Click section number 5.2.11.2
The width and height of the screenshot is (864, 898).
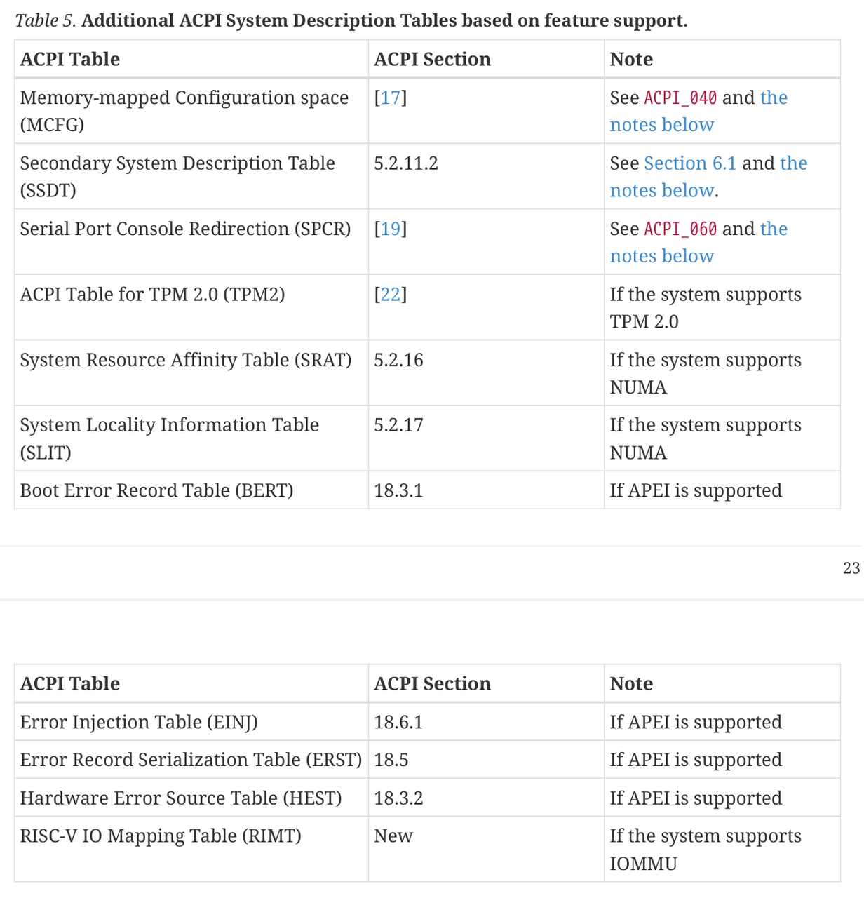pos(406,163)
